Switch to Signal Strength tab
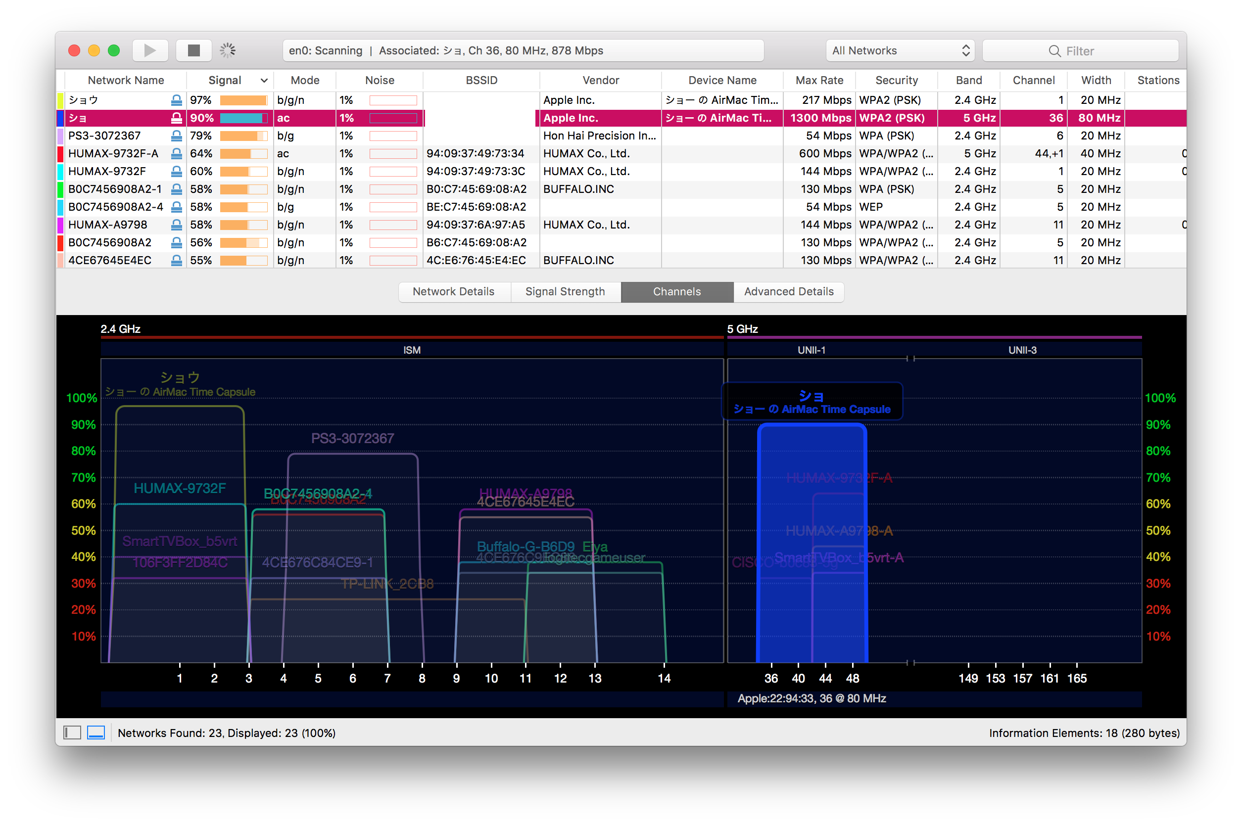The width and height of the screenshot is (1242, 825). pos(565,291)
